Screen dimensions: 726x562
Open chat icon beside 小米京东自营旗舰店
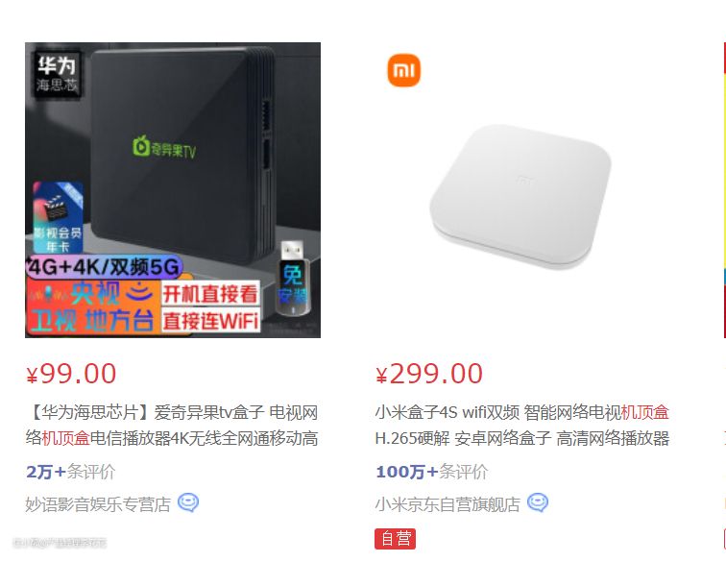pyautogui.click(x=537, y=502)
